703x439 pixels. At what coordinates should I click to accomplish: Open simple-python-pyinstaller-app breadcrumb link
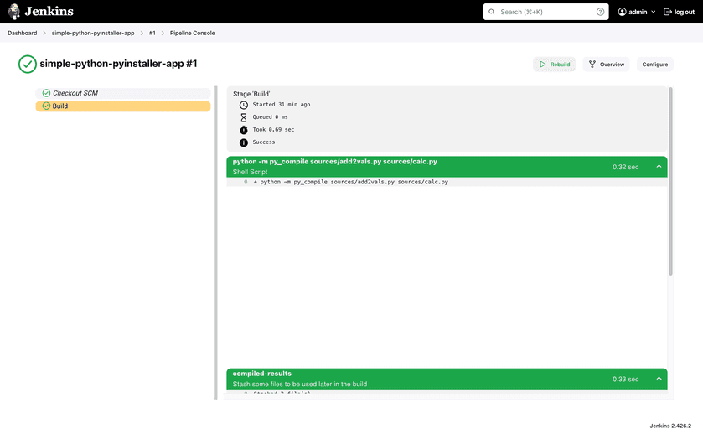[x=93, y=33]
